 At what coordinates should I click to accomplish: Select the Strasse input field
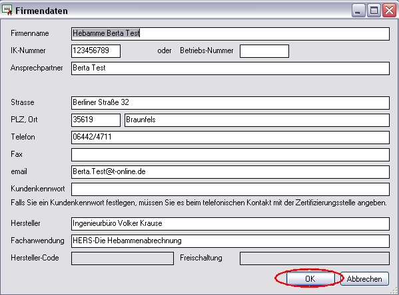[230, 103]
